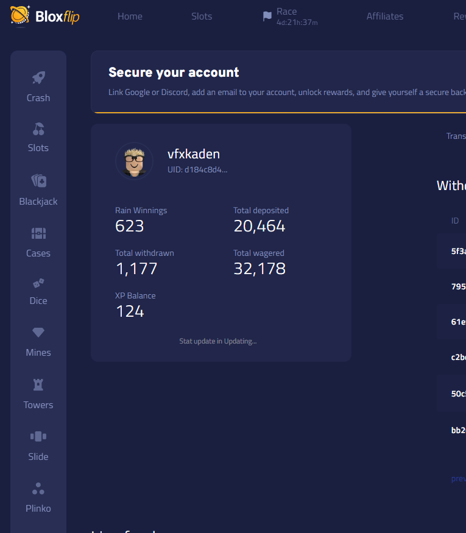This screenshot has height=533, width=466.
Task: Open the Mines diamond icon
Action: [x=38, y=332]
